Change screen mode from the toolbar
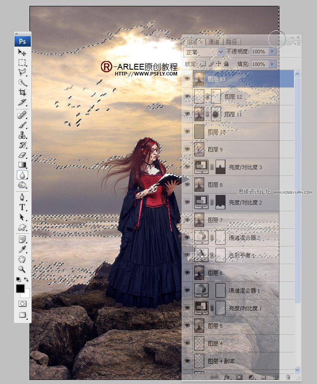Image resolution: width=317 pixels, height=384 pixels. tap(22, 315)
